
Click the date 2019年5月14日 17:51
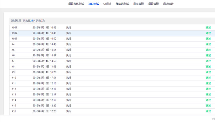coord(44,78)
